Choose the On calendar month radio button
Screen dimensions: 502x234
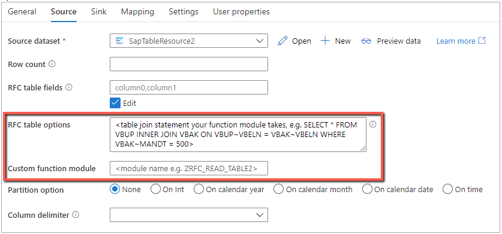coord(278,189)
